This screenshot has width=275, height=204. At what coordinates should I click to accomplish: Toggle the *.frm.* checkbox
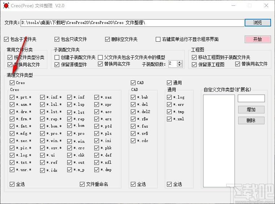(12, 119)
